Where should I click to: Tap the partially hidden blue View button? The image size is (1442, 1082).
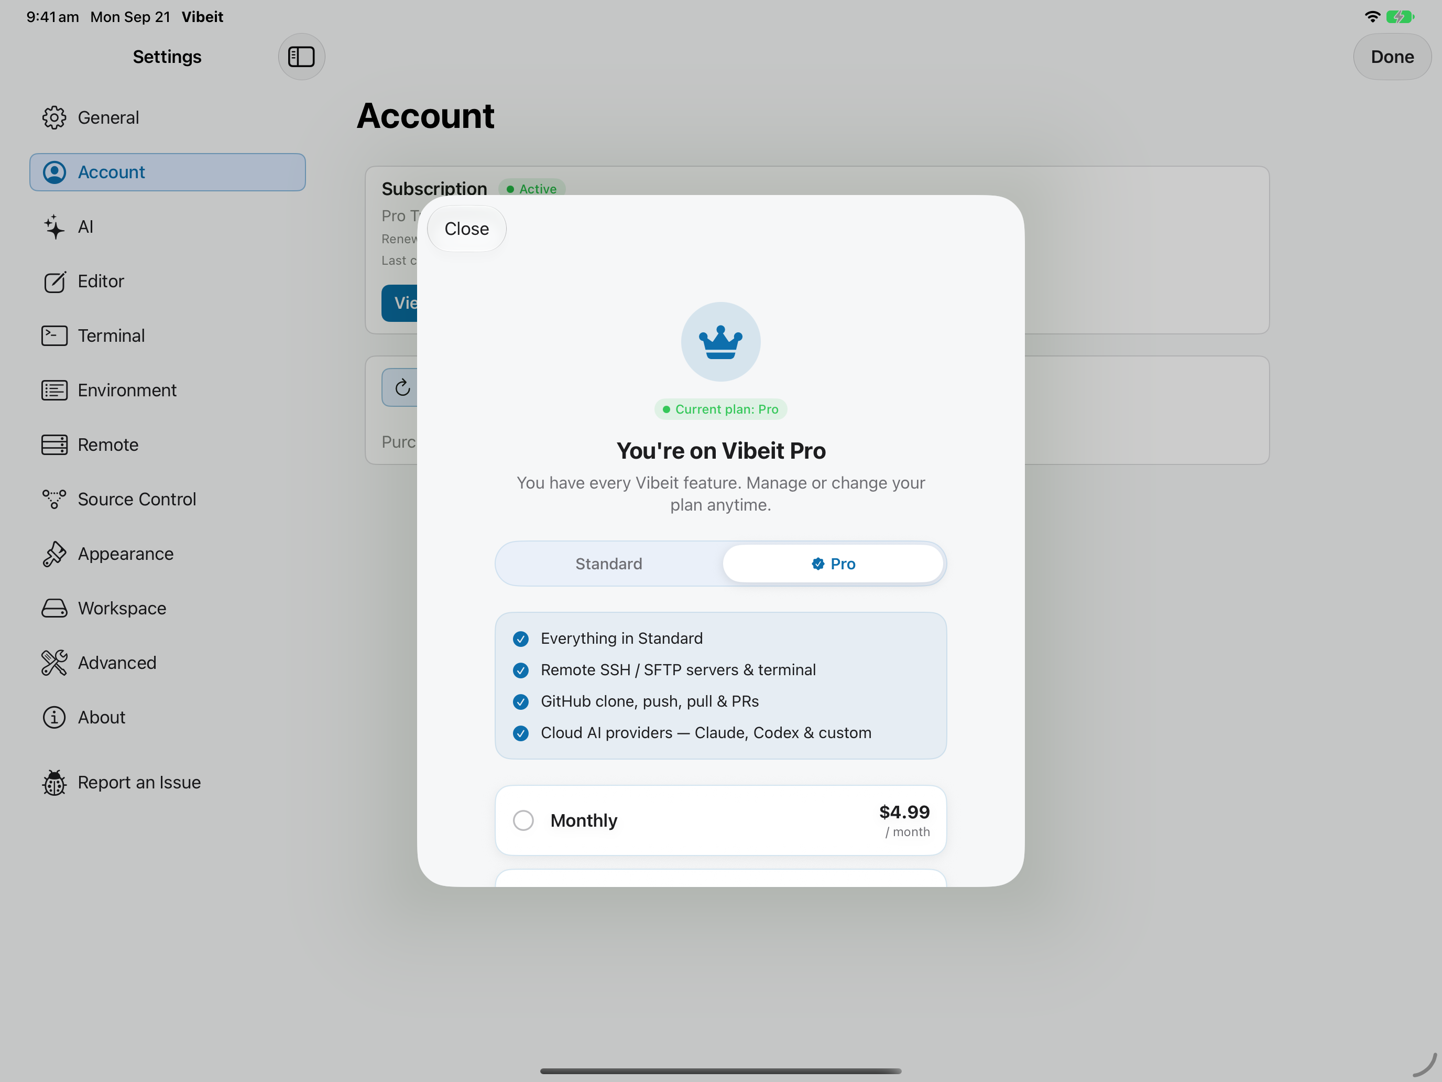(x=400, y=304)
